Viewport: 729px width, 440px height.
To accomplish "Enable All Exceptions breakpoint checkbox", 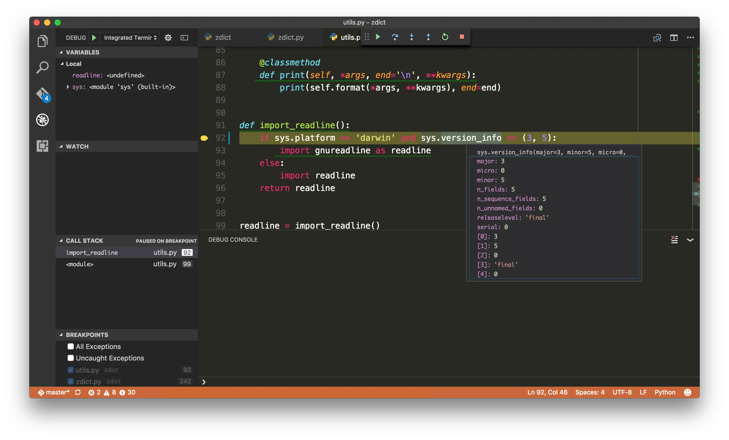I will pyautogui.click(x=70, y=346).
